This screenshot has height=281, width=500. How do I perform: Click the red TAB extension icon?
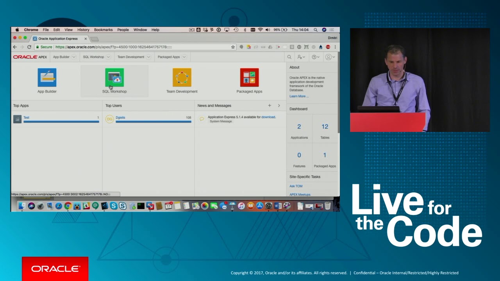[x=328, y=47]
